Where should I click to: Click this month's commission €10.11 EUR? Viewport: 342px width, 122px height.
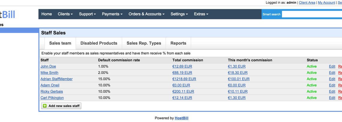238,91
